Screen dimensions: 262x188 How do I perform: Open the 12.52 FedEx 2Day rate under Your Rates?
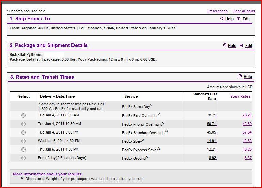click(x=247, y=141)
